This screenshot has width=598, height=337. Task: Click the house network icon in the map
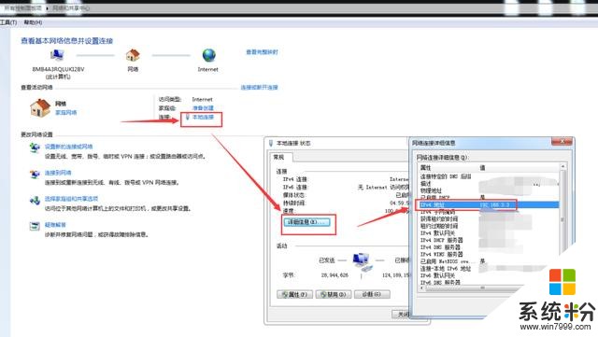[133, 56]
